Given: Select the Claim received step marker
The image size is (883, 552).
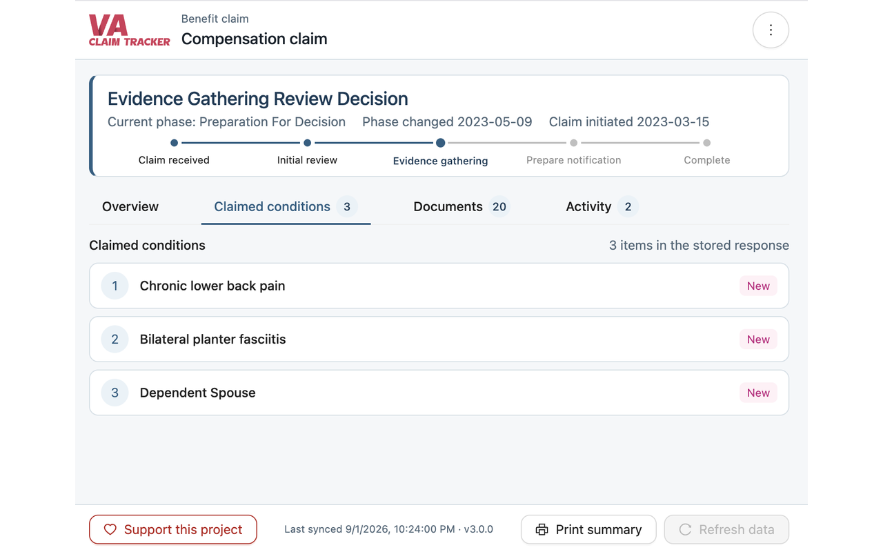Looking at the screenshot, I should tap(174, 143).
